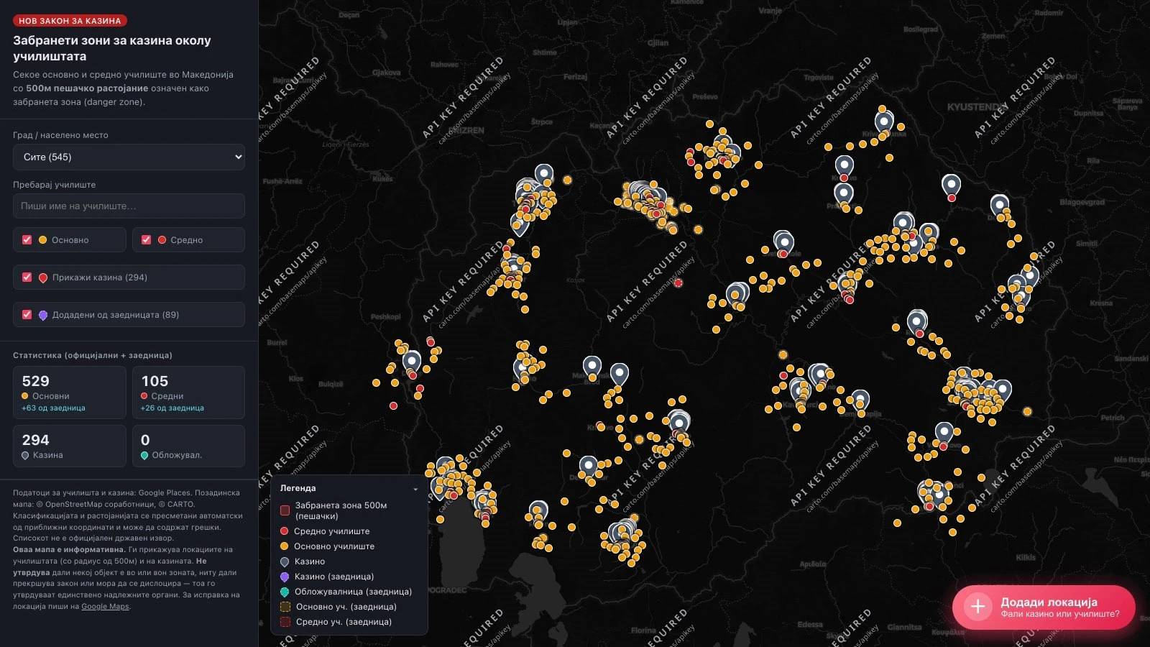Click the red dot icon for Средно училиште in legend
This screenshot has height=647, width=1150.
(285, 531)
